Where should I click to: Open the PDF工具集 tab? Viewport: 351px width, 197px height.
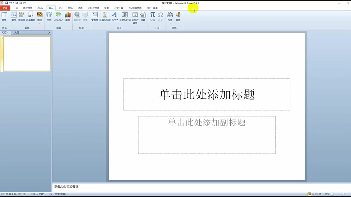(152, 8)
